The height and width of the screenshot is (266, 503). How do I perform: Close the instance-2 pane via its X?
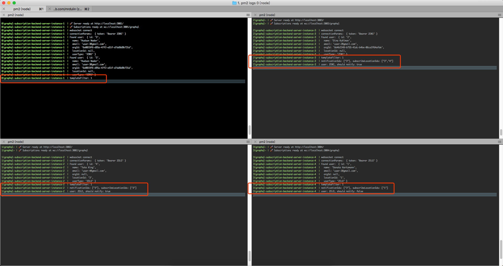[x=4, y=142]
